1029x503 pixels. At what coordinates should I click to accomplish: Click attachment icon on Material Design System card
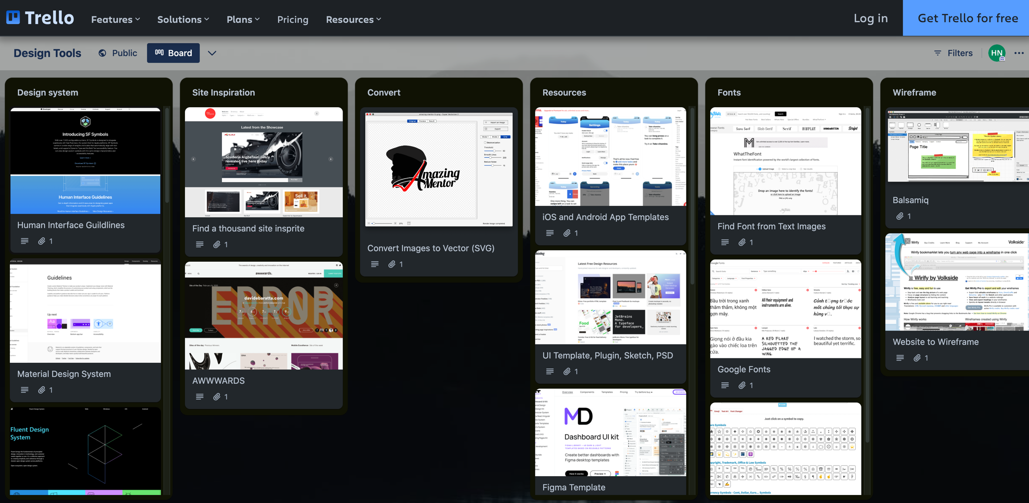coord(42,390)
